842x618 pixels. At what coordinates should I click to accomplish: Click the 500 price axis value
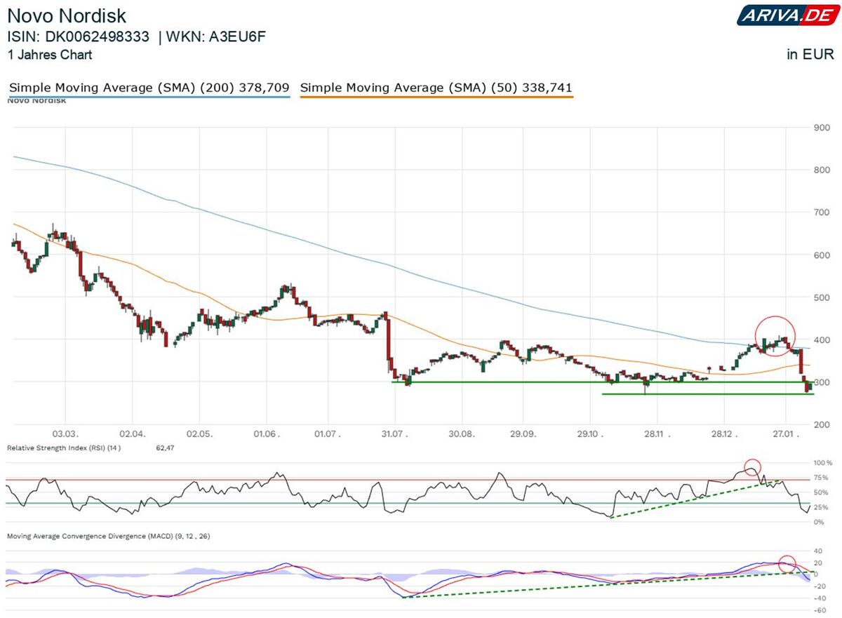pyautogui.click(x=822, y=297)
